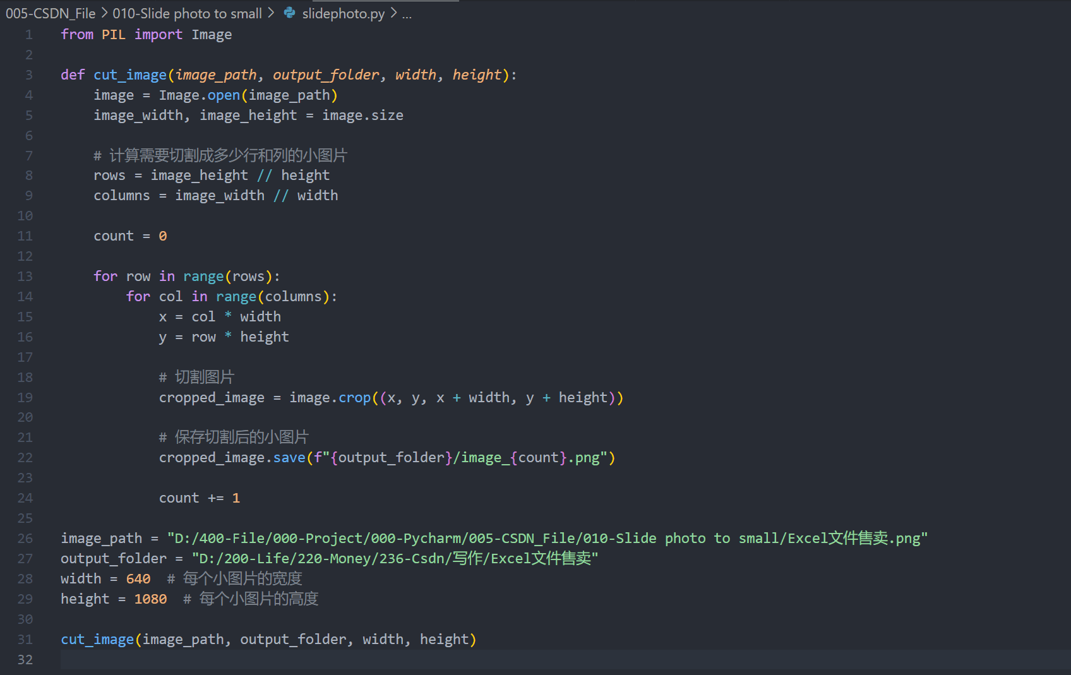This screenshot has width=1071, height=675.
Task: Click the "x" assignment on line 15
Action: (x=163, y=317)
